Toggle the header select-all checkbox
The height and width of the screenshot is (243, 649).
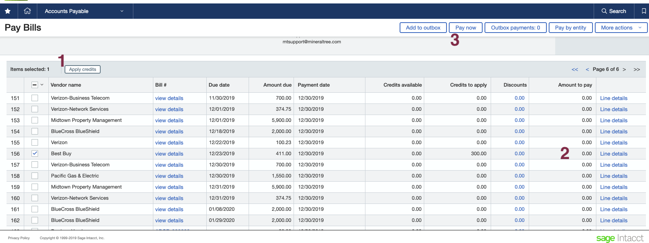35,85
